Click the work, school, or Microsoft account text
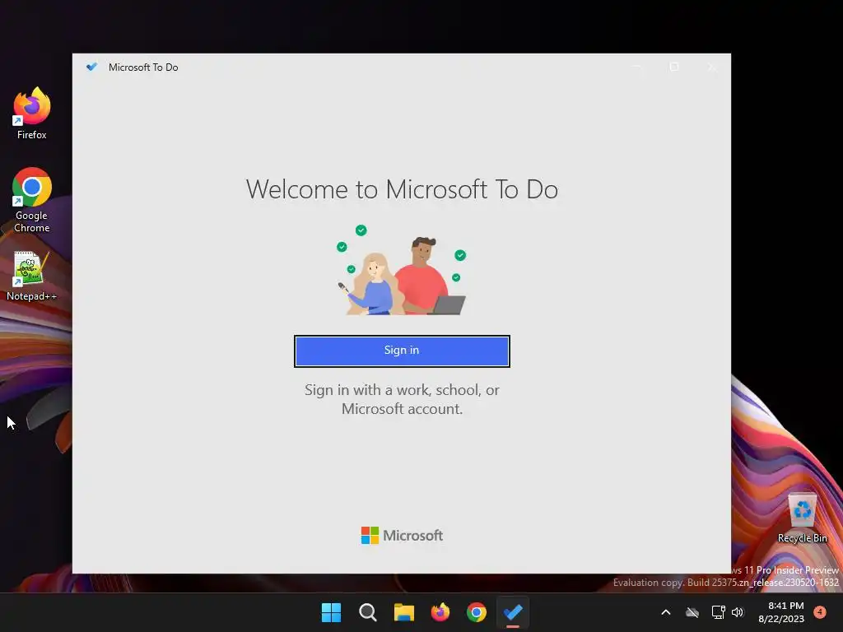Image resolution: width=843 pixels, height=632 pixels. pos(402,399)
